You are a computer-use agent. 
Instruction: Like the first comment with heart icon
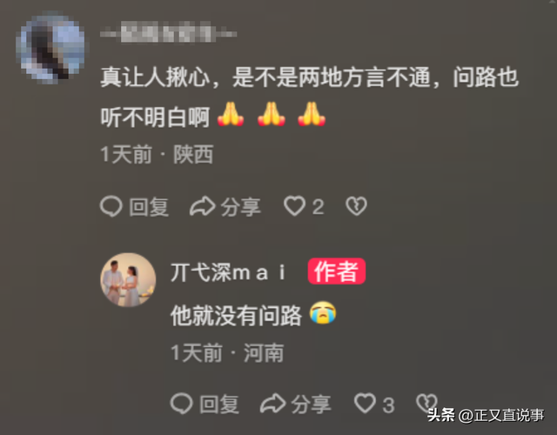(x=294, y=205)
